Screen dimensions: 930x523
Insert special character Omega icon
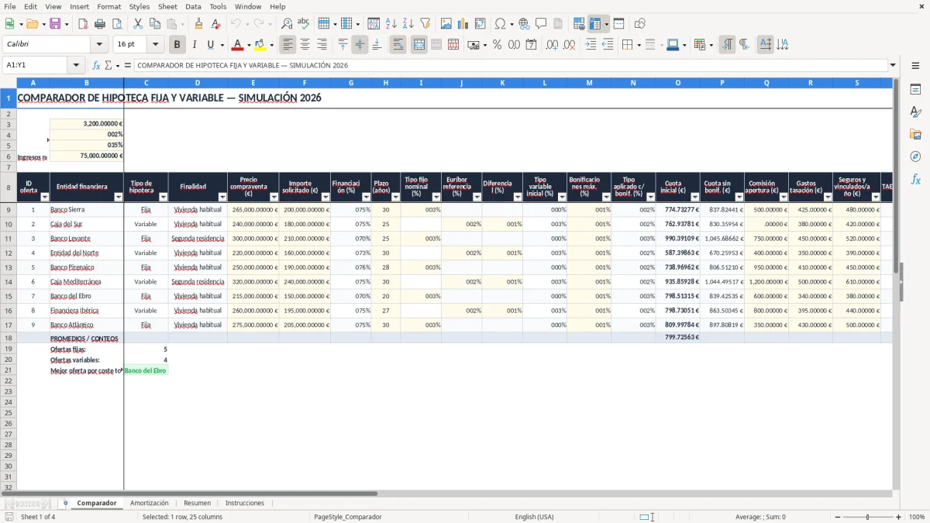point(500,24)
